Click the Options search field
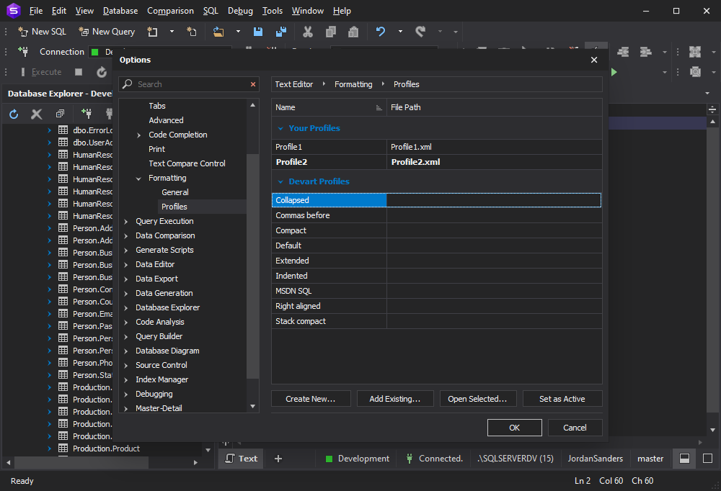The height and width of the screenshot is (491, 721). [x=189, y=84]
